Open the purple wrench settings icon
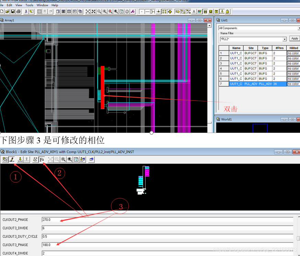300x256 pixels. [x=133, y=11]
